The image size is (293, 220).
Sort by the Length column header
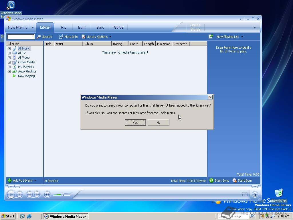[149, 44]
